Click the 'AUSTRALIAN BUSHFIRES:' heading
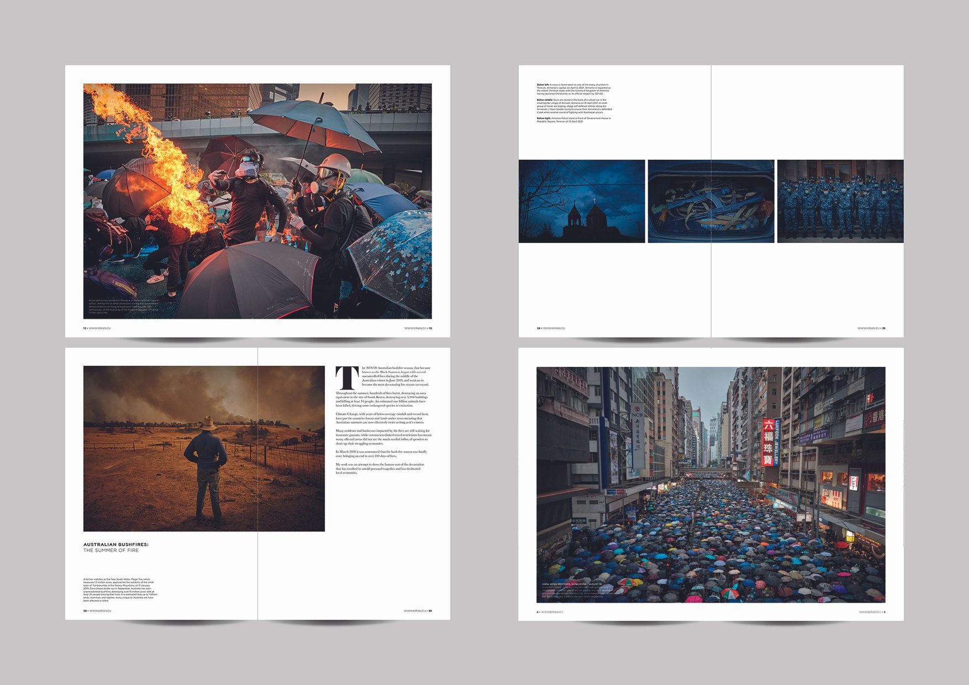The width and height of the screenshot is (969, 685). point(116,544)
